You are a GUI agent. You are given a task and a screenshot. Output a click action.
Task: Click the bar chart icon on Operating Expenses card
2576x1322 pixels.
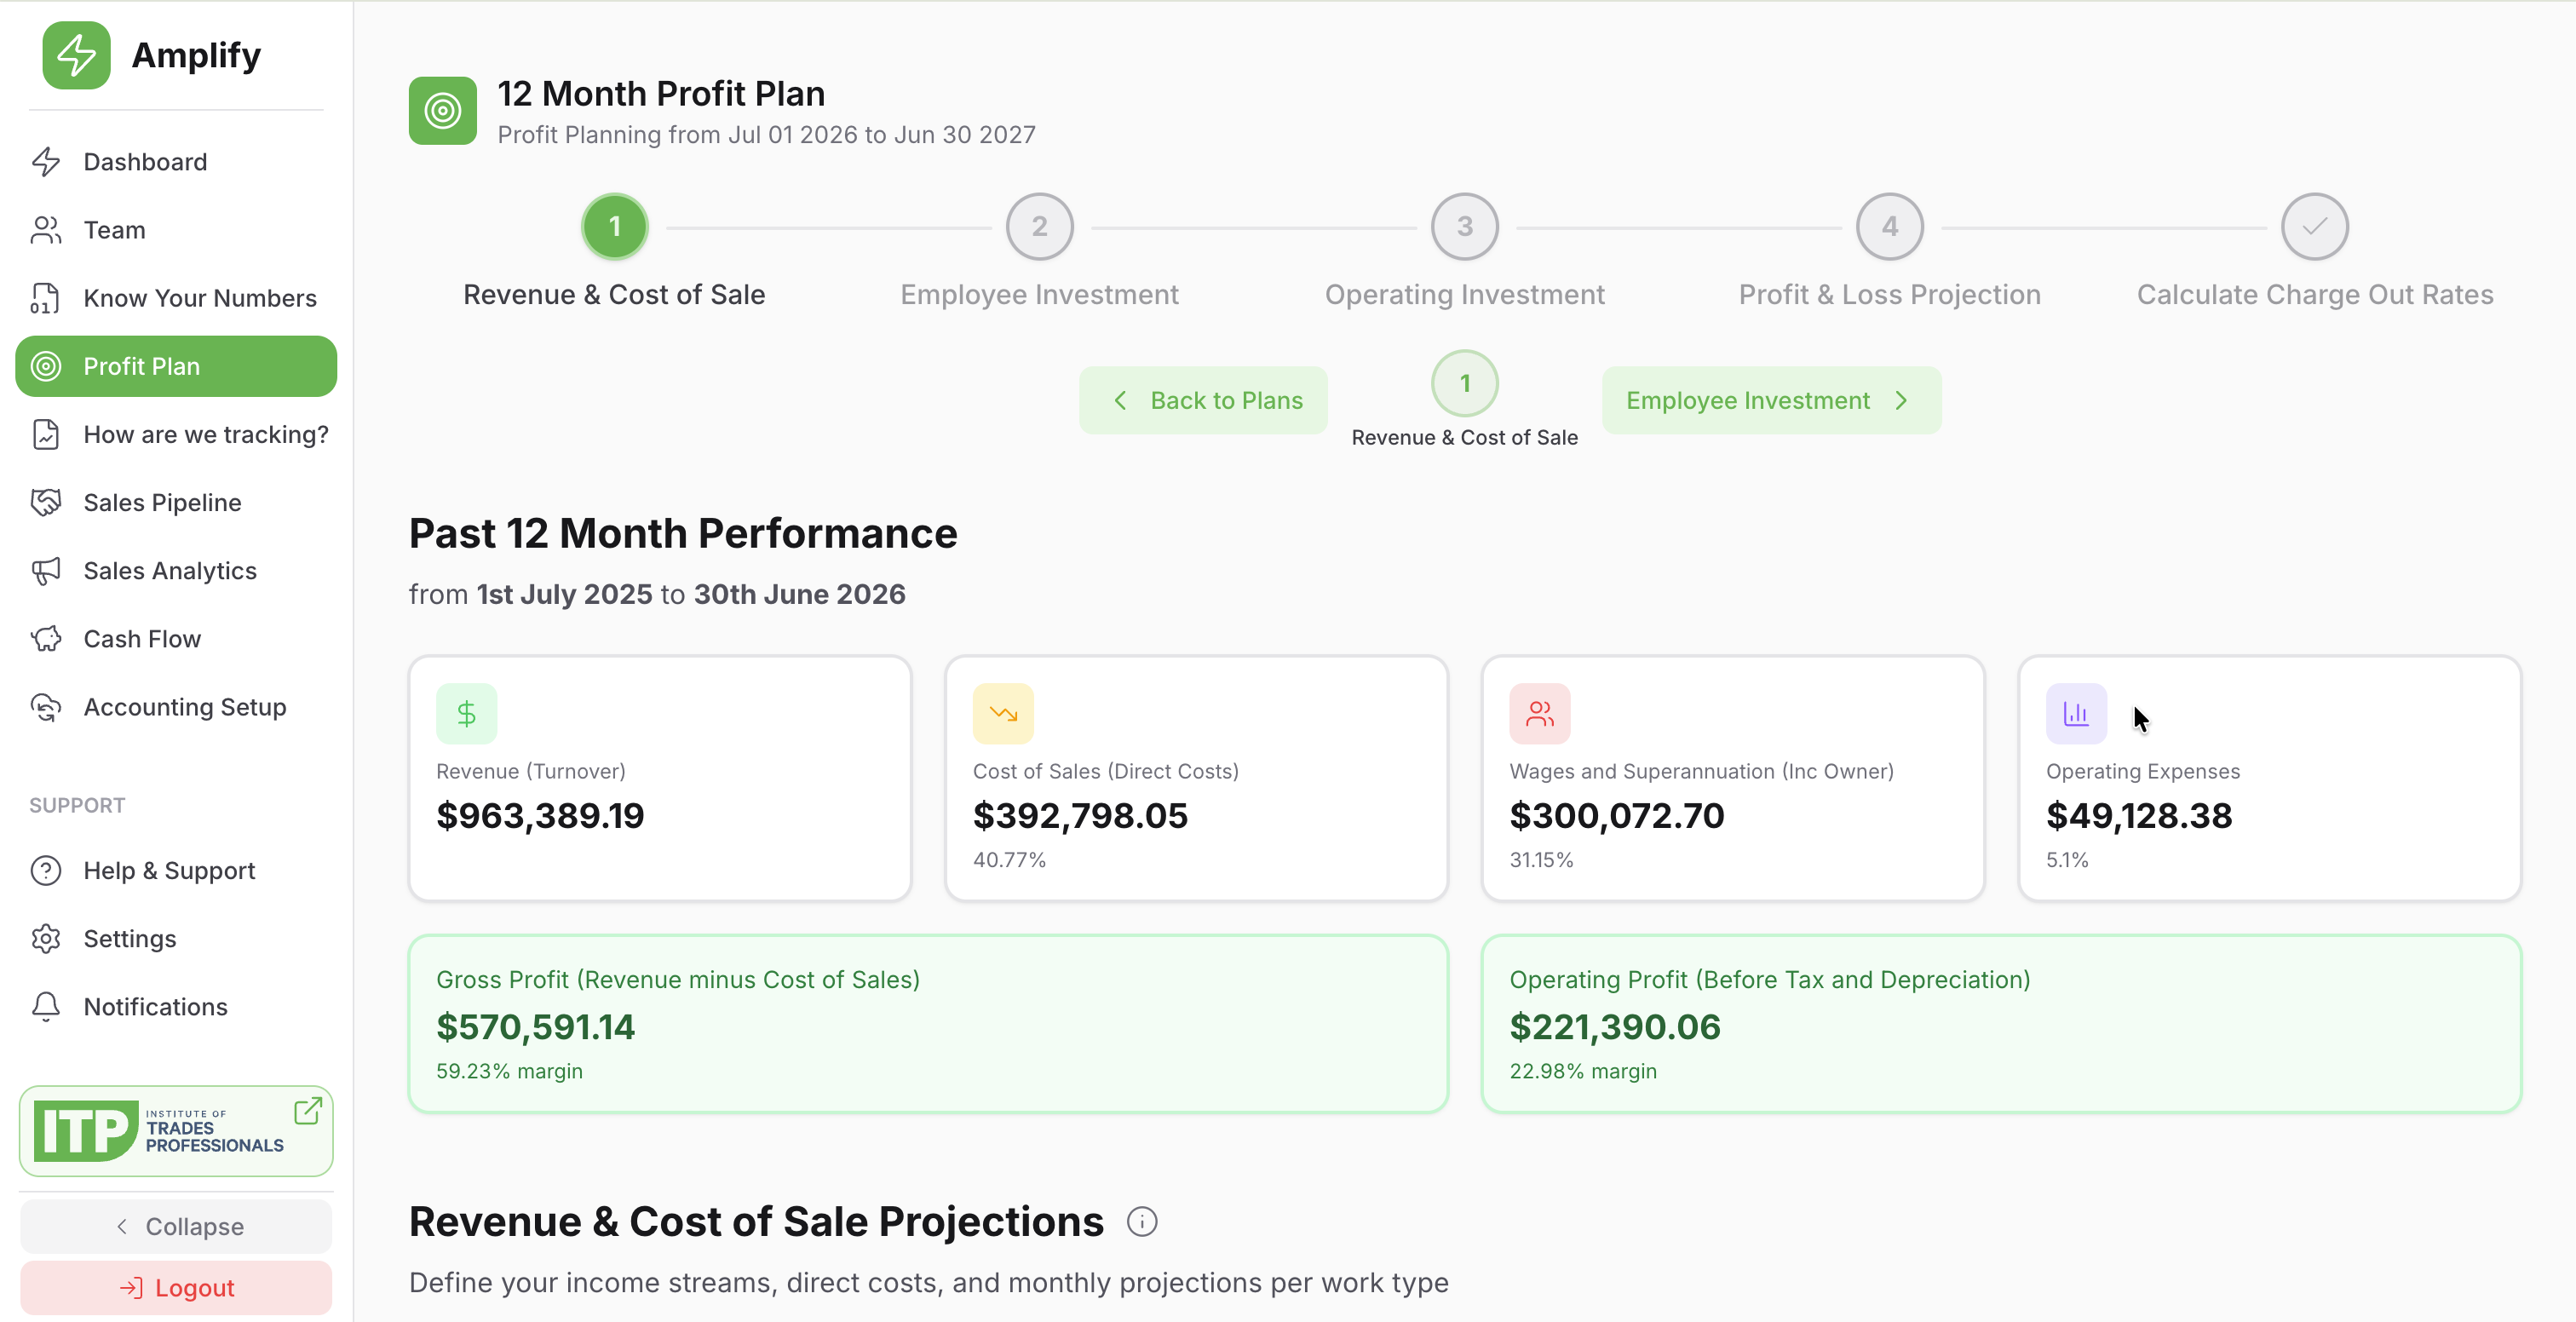click(x=2076, y=714)
